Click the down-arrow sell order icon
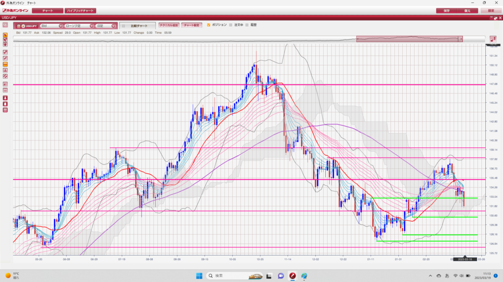The image size is (503, 282). 5,98
